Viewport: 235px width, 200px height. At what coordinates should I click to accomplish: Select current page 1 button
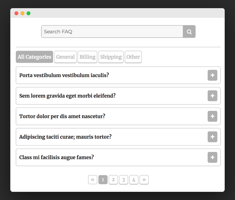click(x=103, y=180)
